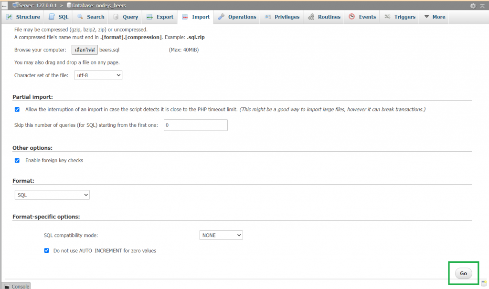Click the Operations wrench icon
This screenshot has width=489, height=289.
point(221,17)
